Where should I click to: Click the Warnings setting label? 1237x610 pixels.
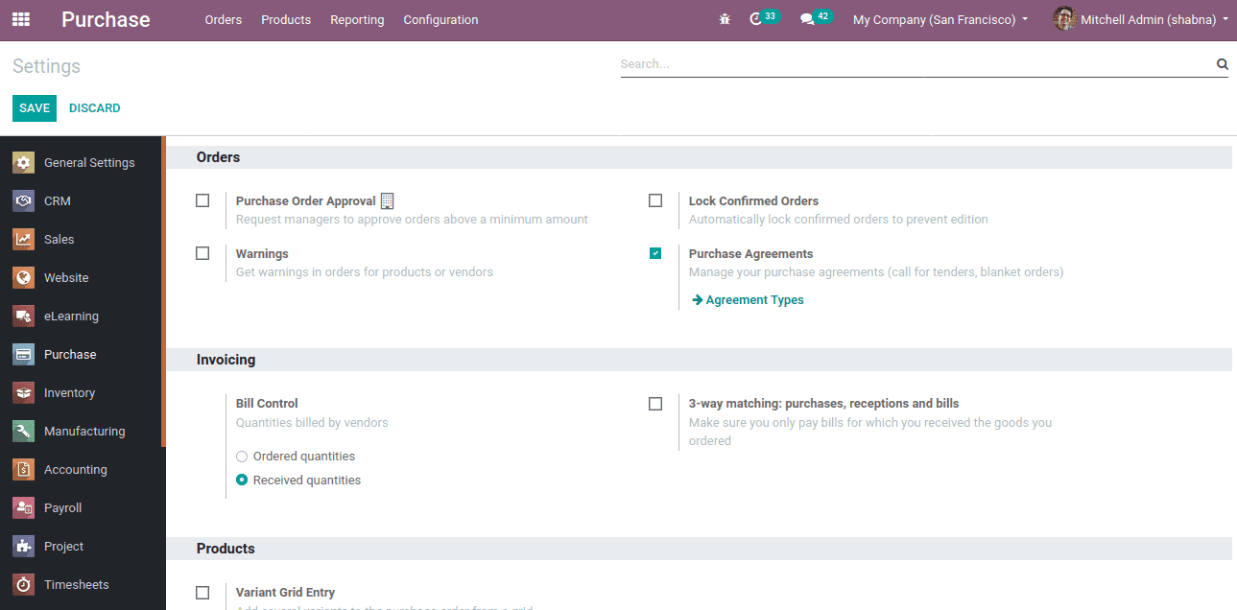262,254
